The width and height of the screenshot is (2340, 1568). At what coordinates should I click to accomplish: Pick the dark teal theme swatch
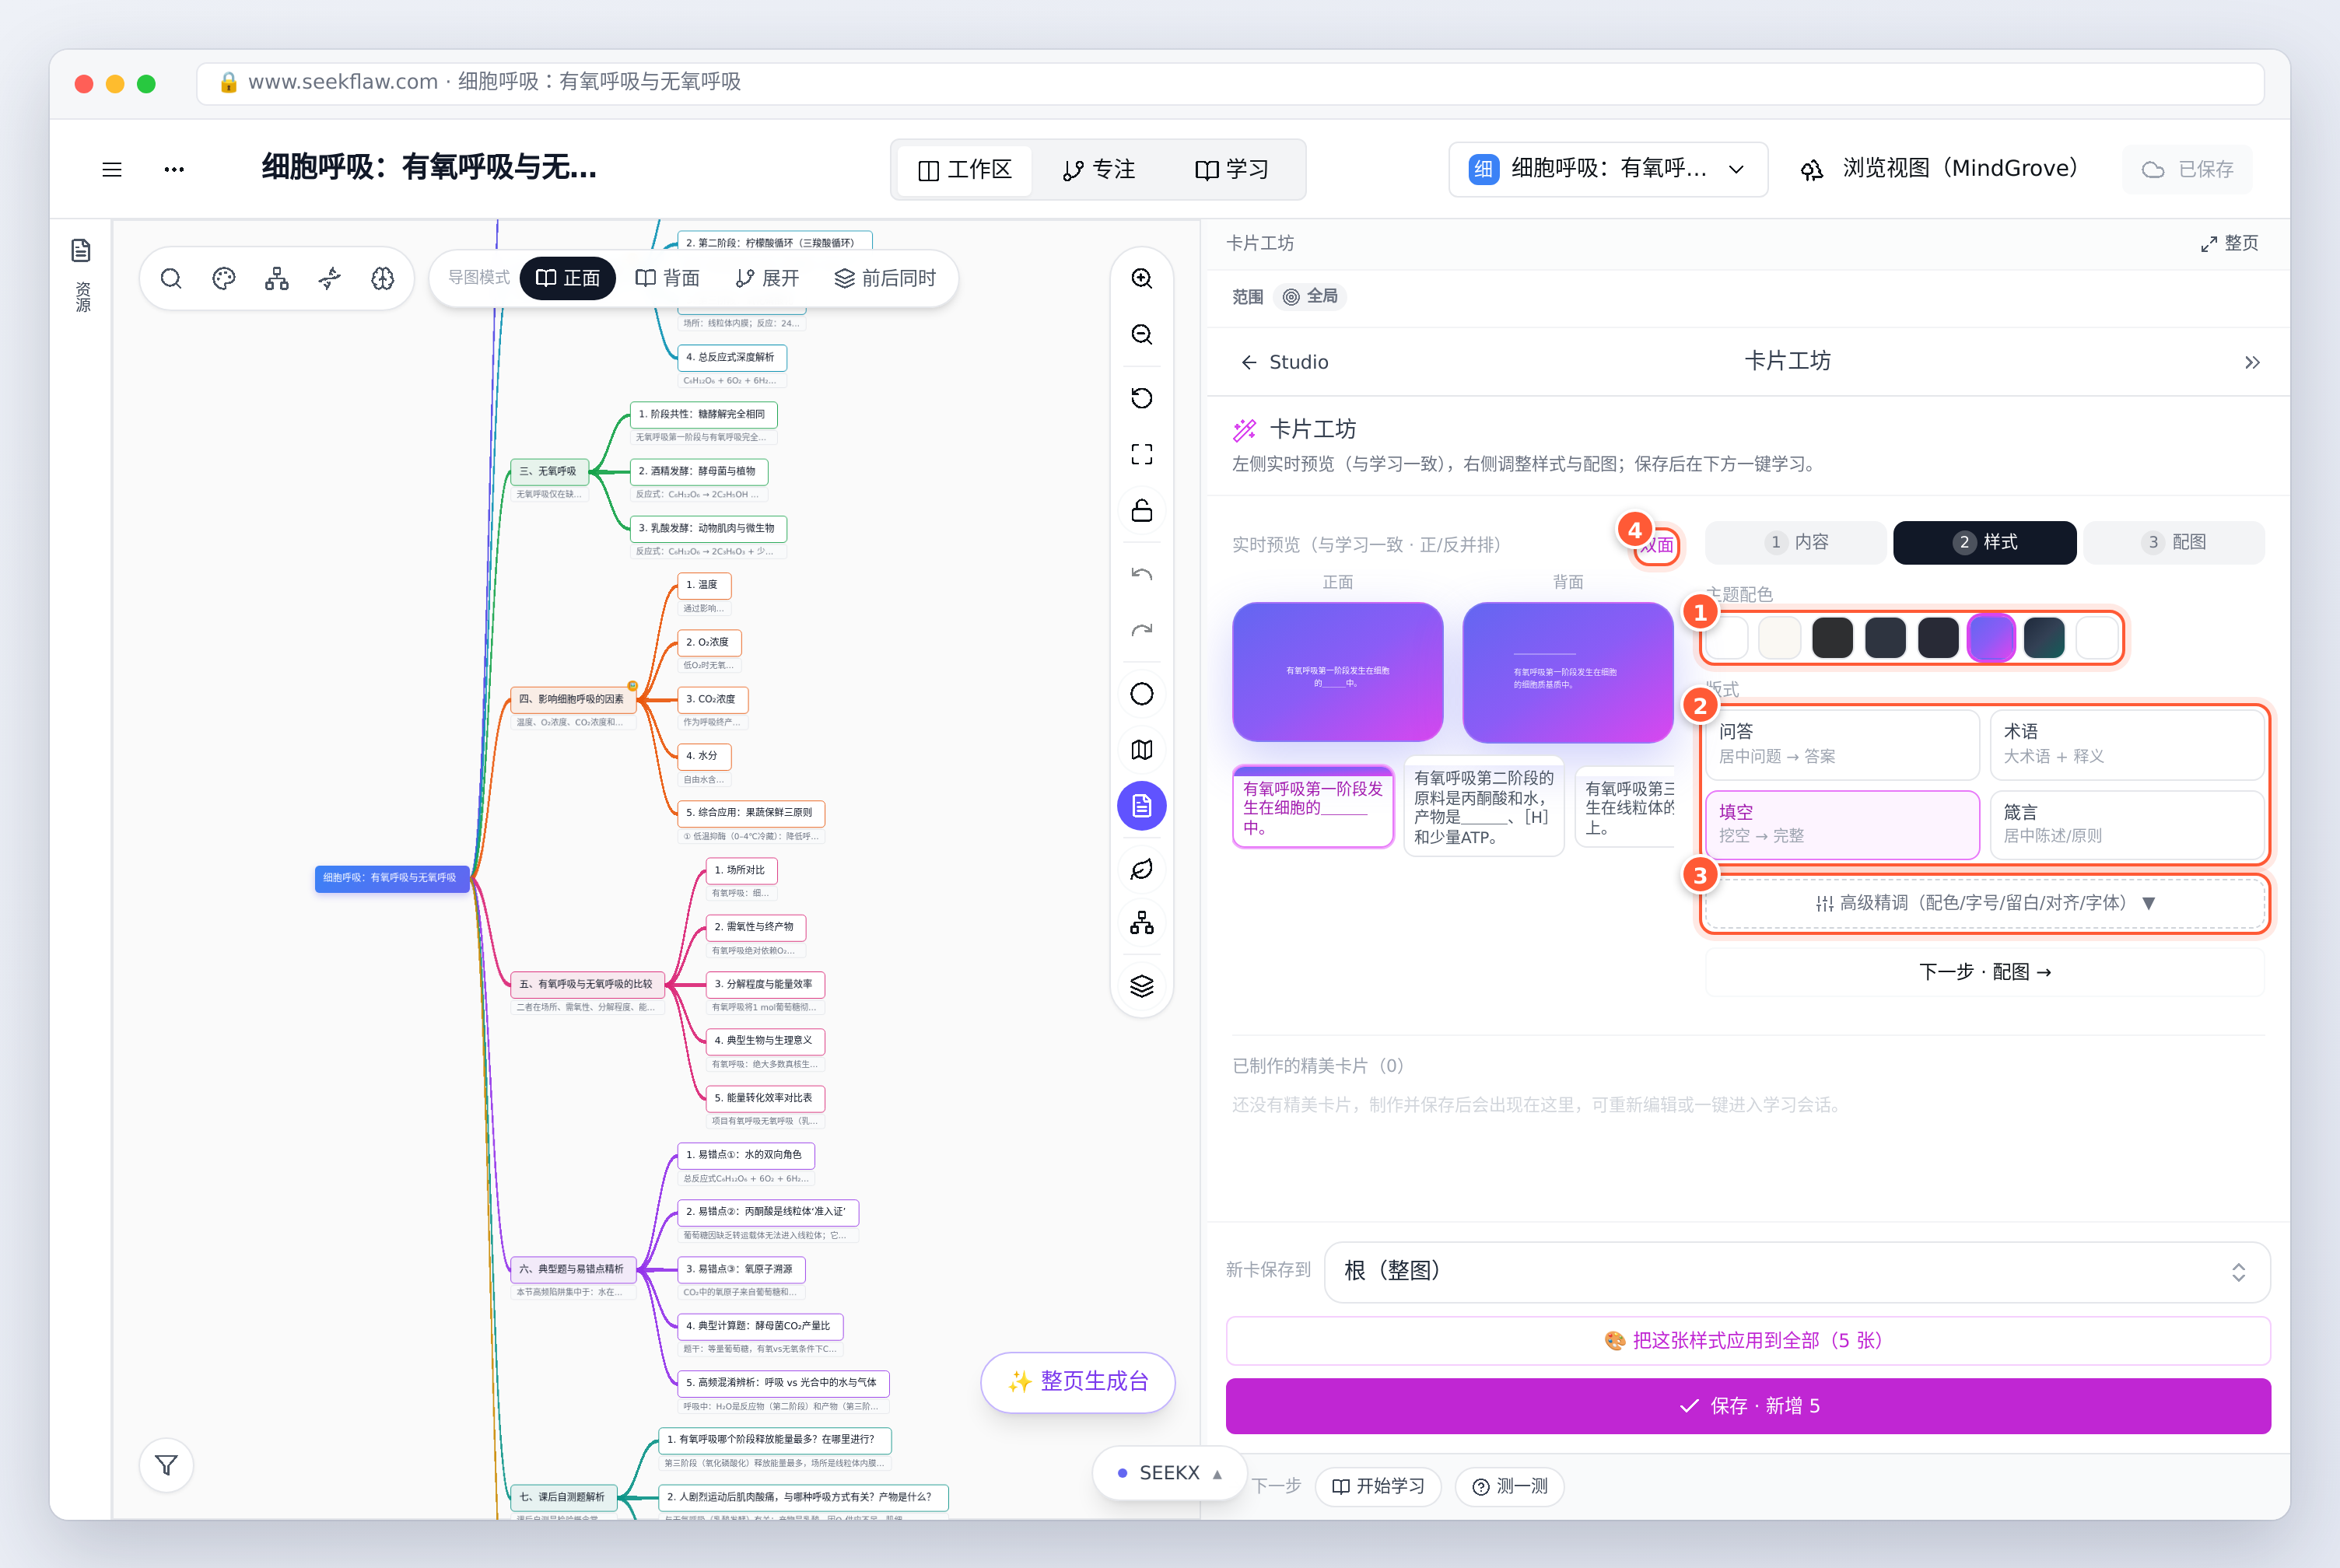2043,637
